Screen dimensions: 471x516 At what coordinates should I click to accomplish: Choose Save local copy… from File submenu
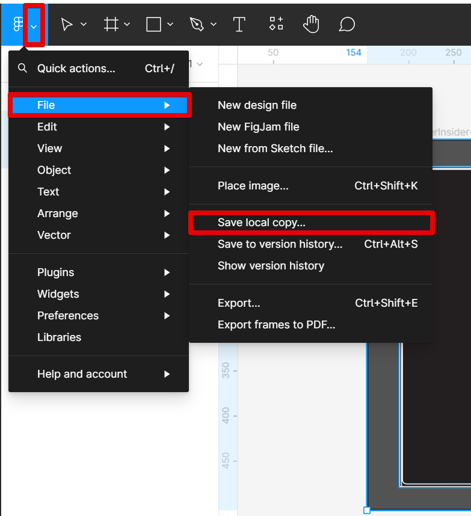click(262, 223)
